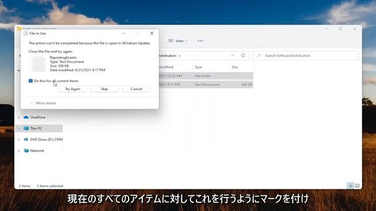
Task: Select the Text Document row in list
Action: (206, 84)
